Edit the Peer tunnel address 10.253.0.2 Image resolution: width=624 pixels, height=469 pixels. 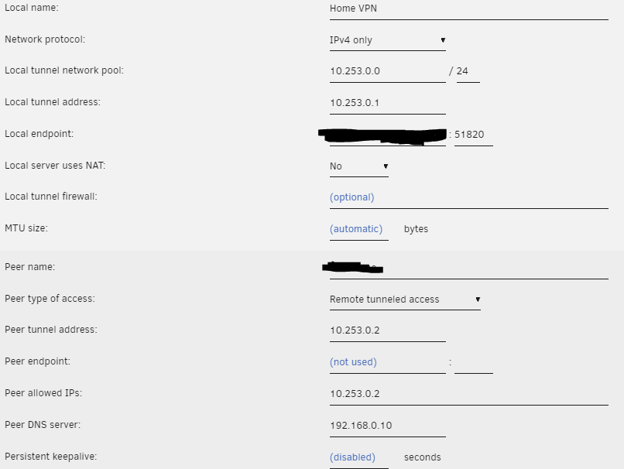(387, 331)
